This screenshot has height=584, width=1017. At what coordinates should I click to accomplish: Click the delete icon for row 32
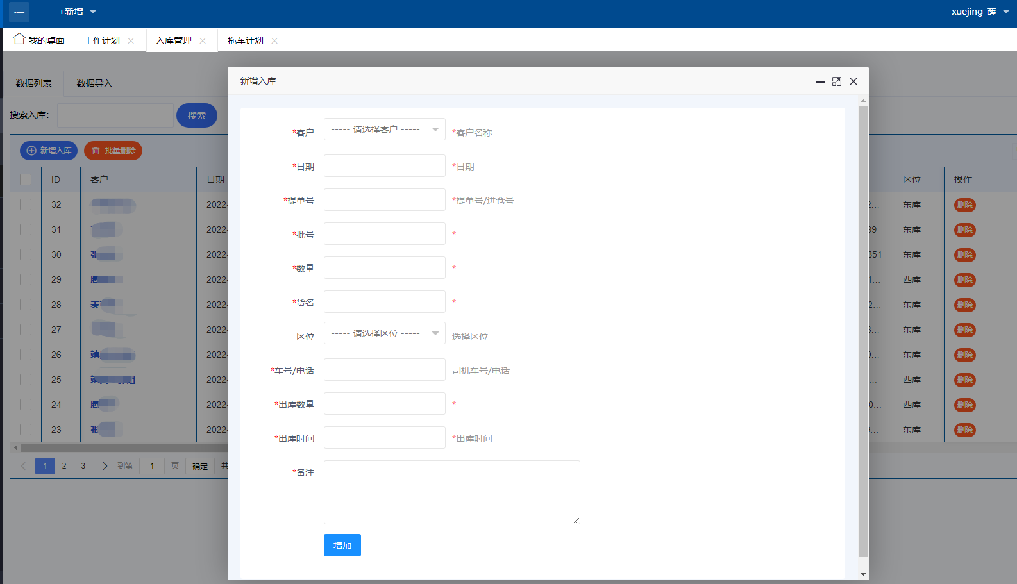[964, 205]
